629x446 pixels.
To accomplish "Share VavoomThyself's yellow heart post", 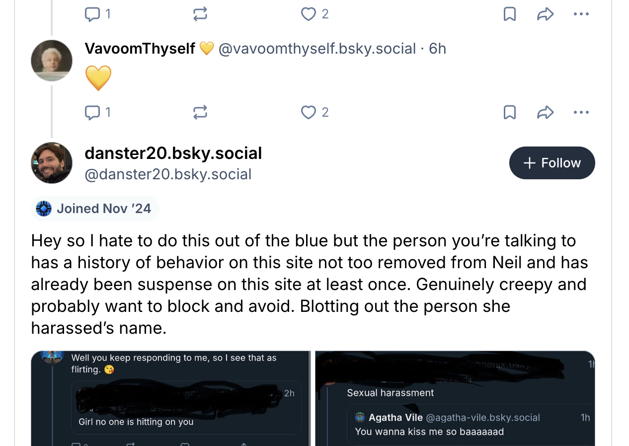I will (545, 113).
